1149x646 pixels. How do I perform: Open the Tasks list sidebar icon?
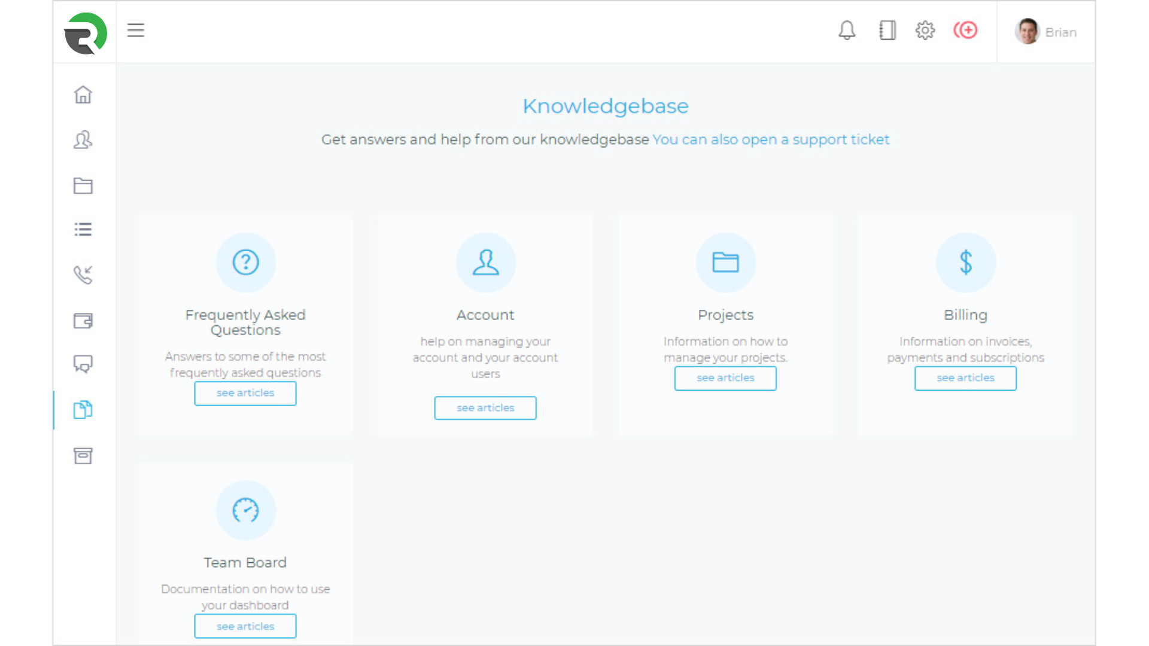(83, 230)
